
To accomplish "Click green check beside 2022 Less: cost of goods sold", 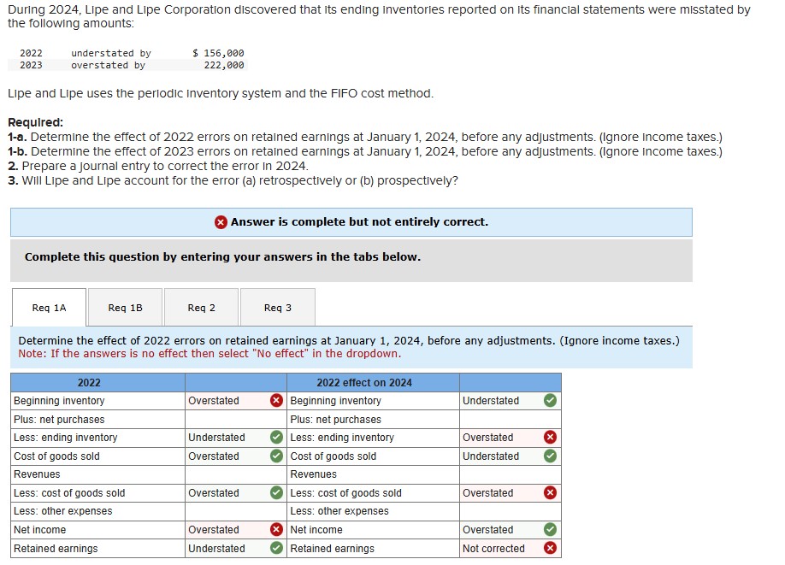I will click(x=276, y=493).
